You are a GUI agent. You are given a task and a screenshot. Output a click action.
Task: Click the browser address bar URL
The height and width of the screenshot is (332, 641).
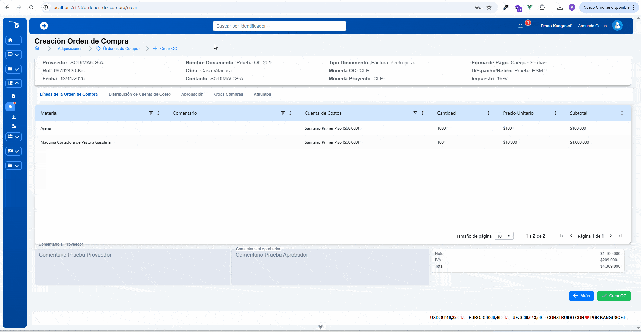pos(95,7)
